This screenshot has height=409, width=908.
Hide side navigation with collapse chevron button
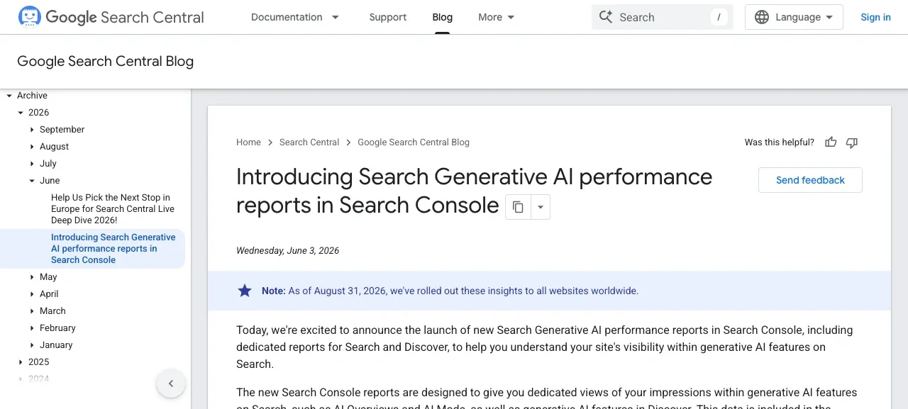171,383
